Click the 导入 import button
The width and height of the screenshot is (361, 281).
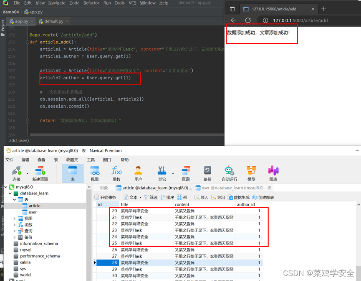point(201,197)
